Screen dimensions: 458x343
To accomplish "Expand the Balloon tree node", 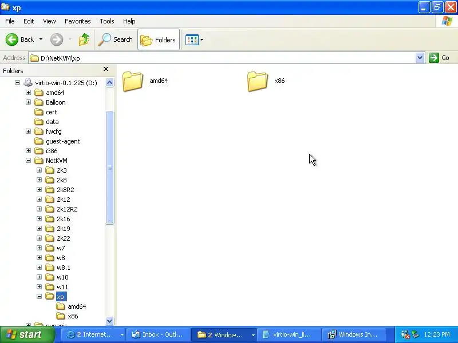I will 28,102.
